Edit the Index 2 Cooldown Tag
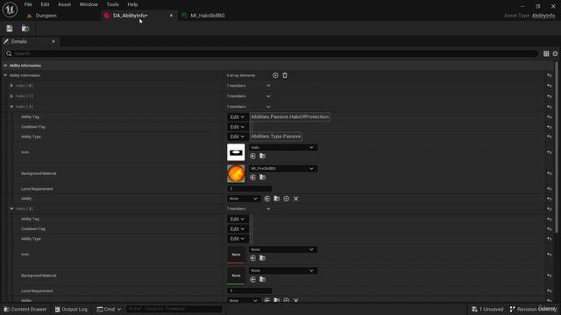The image size is (561, 315). [x=238, y=127]
